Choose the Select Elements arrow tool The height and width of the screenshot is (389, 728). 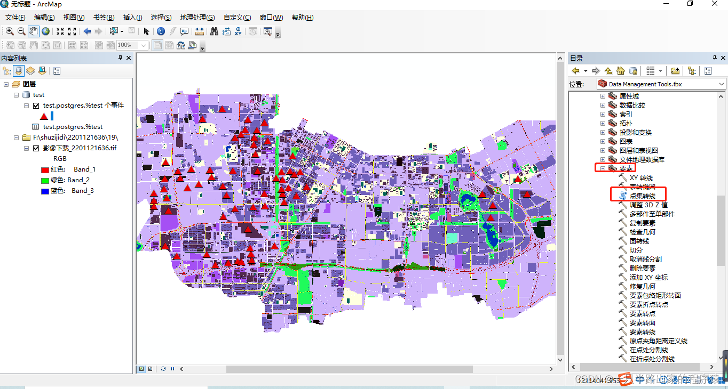point(146,31)
